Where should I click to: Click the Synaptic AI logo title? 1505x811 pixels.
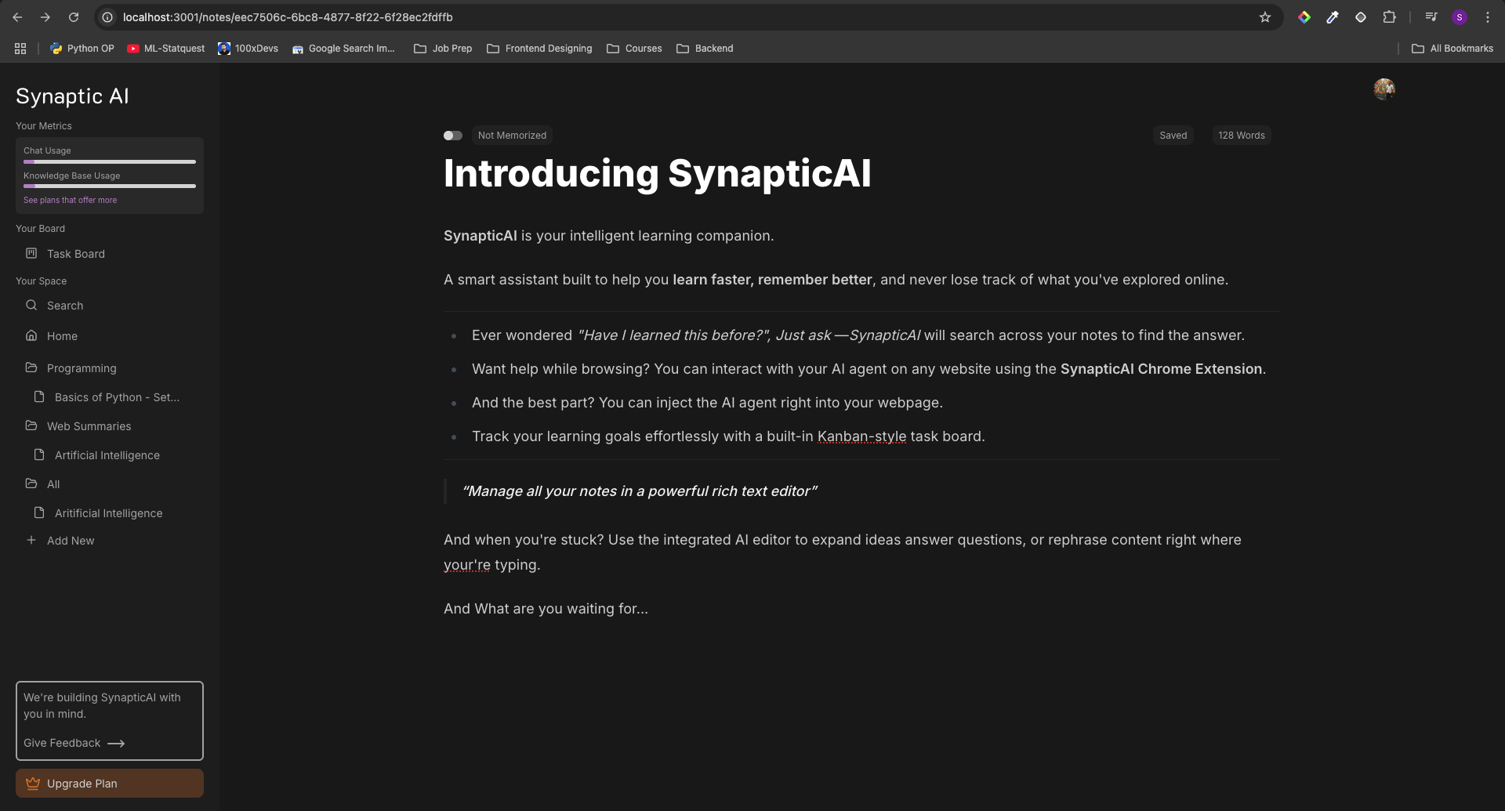(72, 96)
